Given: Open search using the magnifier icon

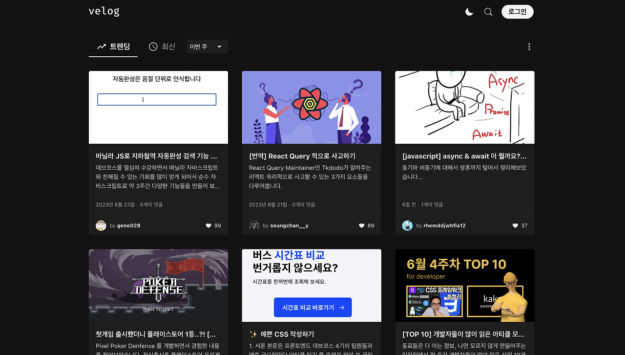Looking at the screenshot, I should tap(488, 11).
